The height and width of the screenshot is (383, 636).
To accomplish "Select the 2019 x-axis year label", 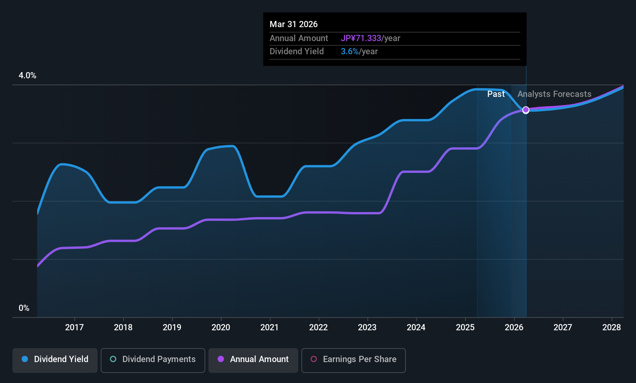I will pos(172,328).
